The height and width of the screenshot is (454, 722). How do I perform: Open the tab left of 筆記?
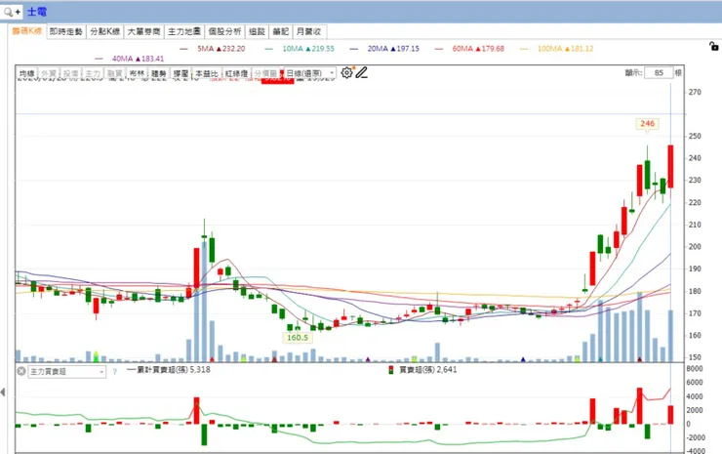(x=257, y=31)
